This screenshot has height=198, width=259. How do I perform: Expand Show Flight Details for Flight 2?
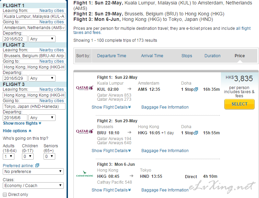111,151
